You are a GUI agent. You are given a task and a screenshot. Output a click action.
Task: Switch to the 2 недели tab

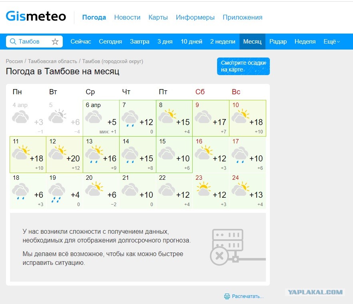pyautogui.click(x=223, y=42)
